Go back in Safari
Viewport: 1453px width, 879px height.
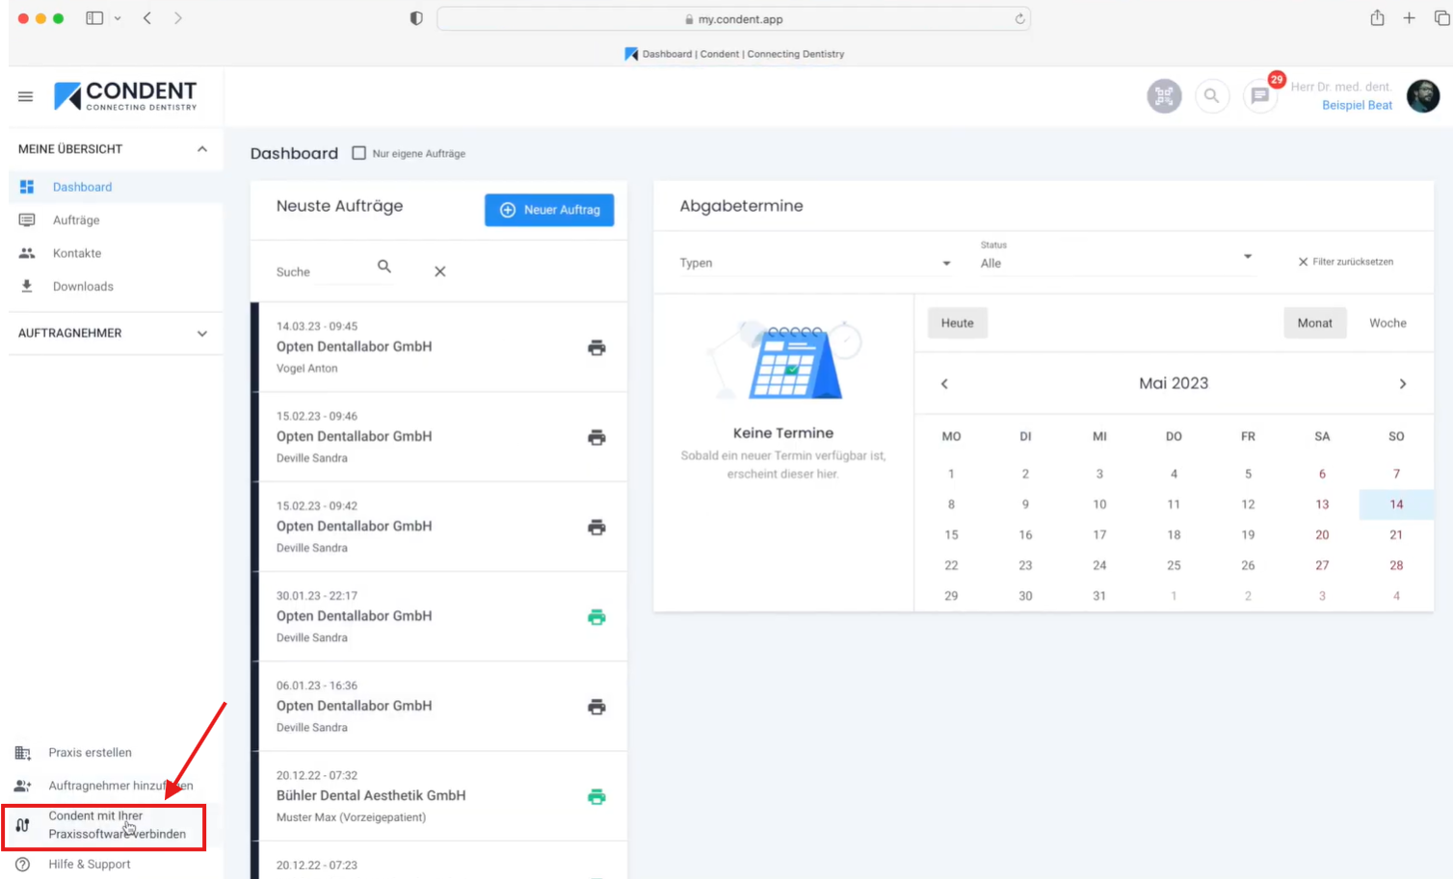click(x=147, y=18)
